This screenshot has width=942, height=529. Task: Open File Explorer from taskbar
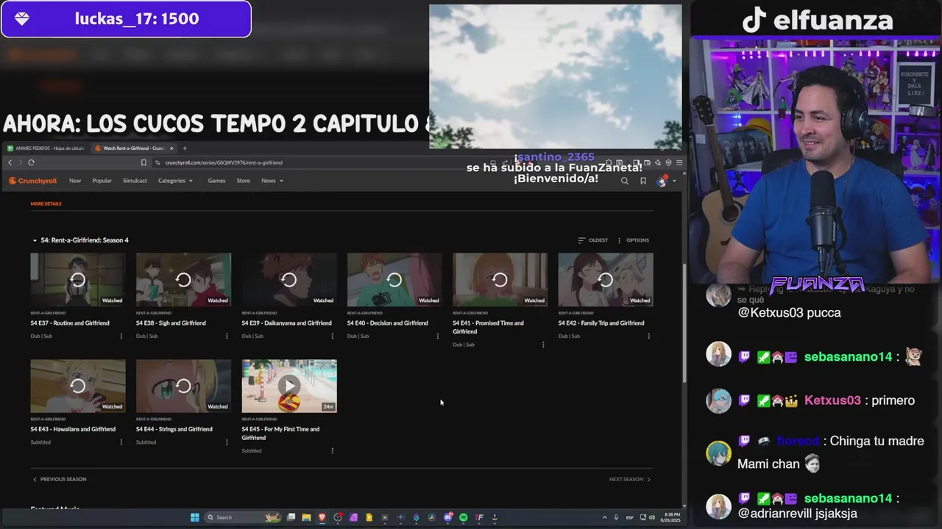306,517
